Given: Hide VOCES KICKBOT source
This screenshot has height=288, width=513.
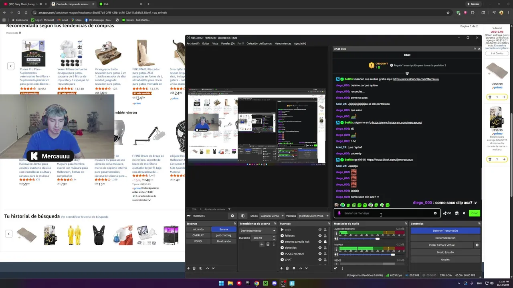Looking at the screenshot, I should [x=320, y=254].
